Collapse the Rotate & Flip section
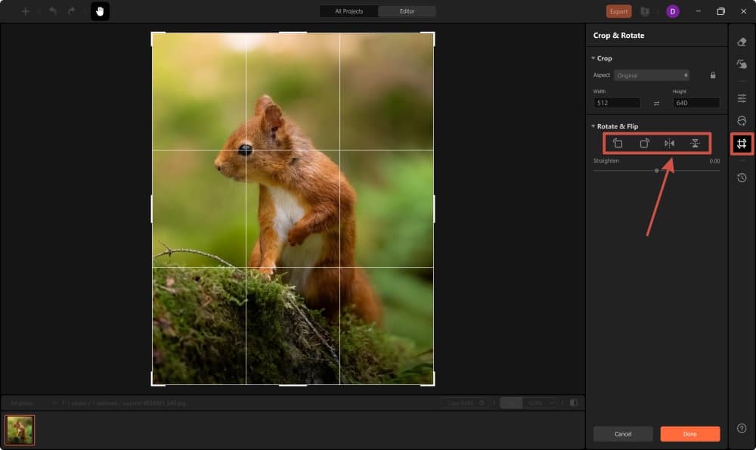This screenshot has height=450, width=756. 593,126
